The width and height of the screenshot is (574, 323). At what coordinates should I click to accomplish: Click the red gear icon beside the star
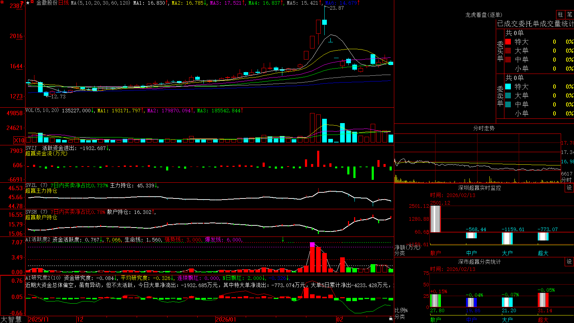[32, 3]
